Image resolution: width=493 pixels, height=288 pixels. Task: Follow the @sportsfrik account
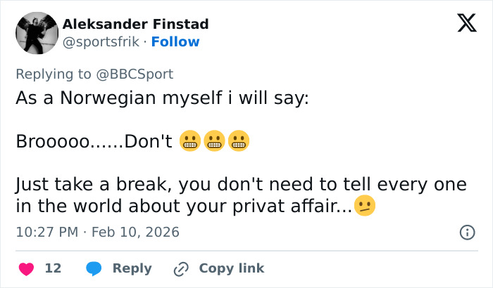tap(175, 42)
